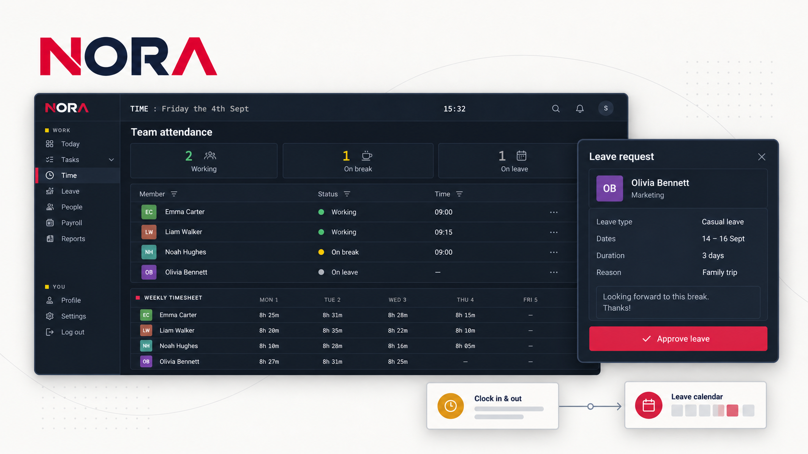Click the orange Clock in & out icon
Image resolution: width=808 pixels, height=454 pixels.
tap(450, 406)
